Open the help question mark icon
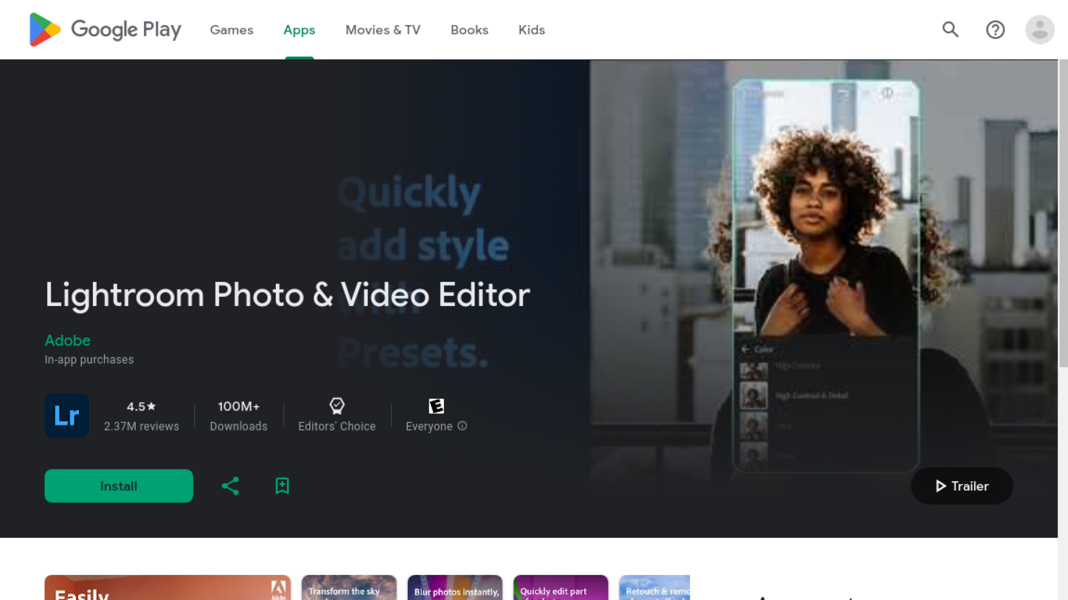Screen dimensions: 1068x600 [x=995, y=29]
